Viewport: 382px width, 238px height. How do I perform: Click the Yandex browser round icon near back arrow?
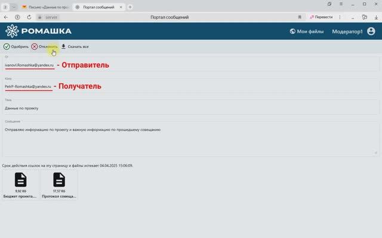tap(17, 17)
